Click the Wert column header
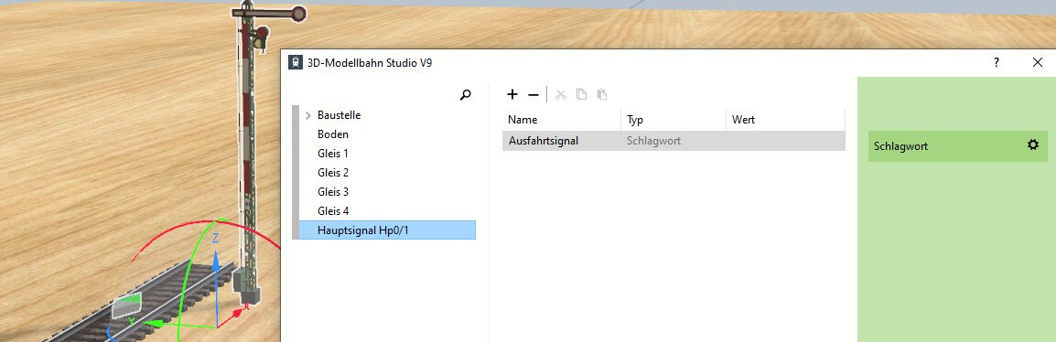Viewport: 1056px width, 342px height. pos(785,120)
